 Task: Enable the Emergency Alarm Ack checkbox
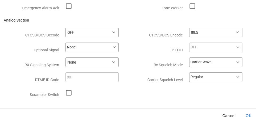pos(69,6)
